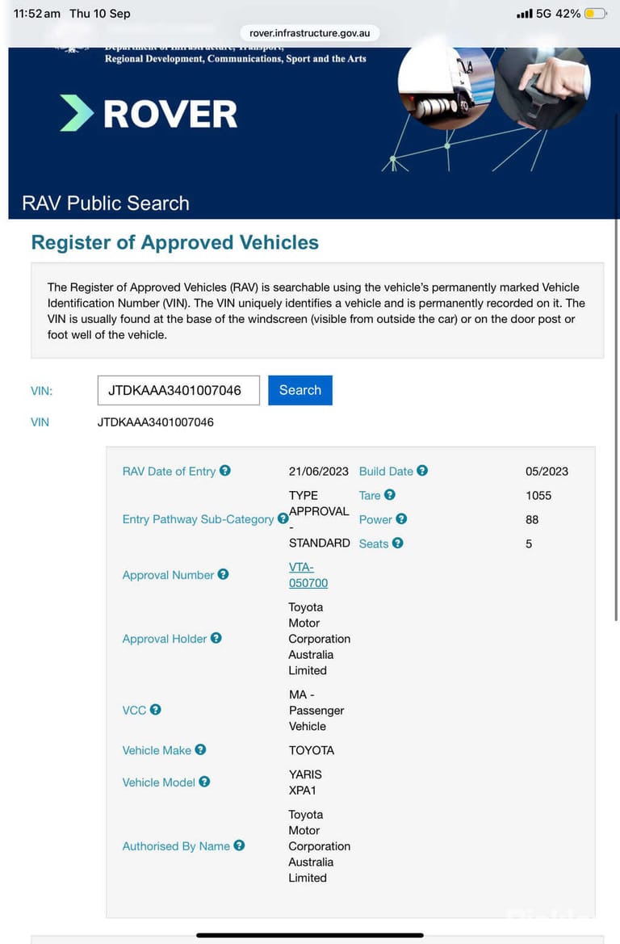Click the 05/2023 build date value

(x=547, y=472)
